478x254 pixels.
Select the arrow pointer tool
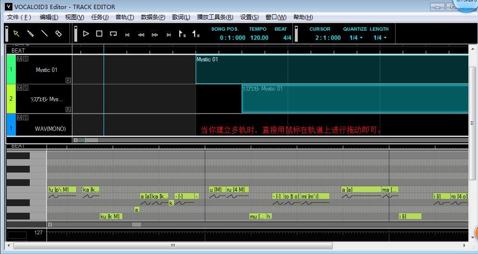(x=16, y=34)
